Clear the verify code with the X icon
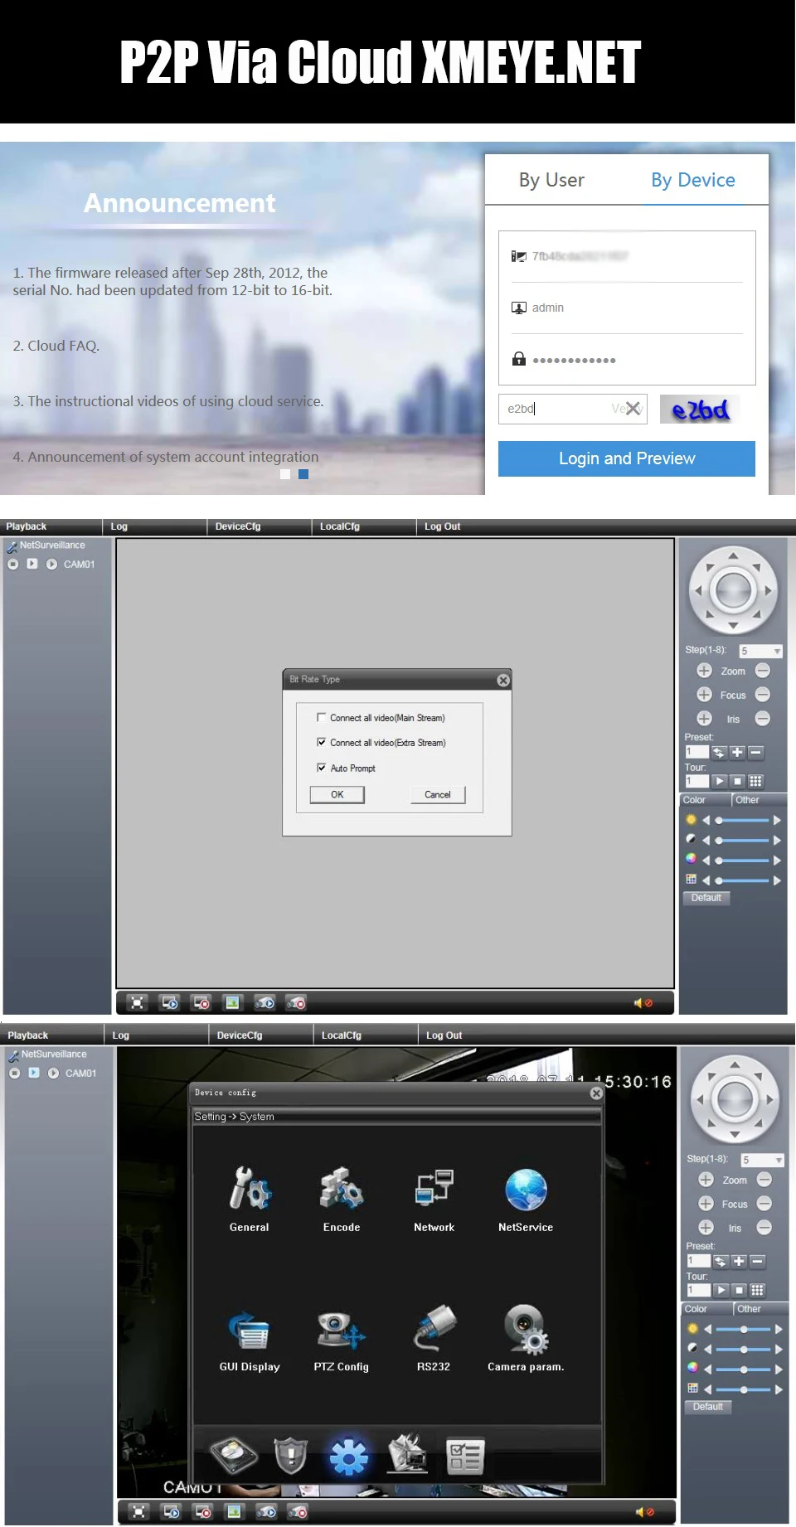 633,408
